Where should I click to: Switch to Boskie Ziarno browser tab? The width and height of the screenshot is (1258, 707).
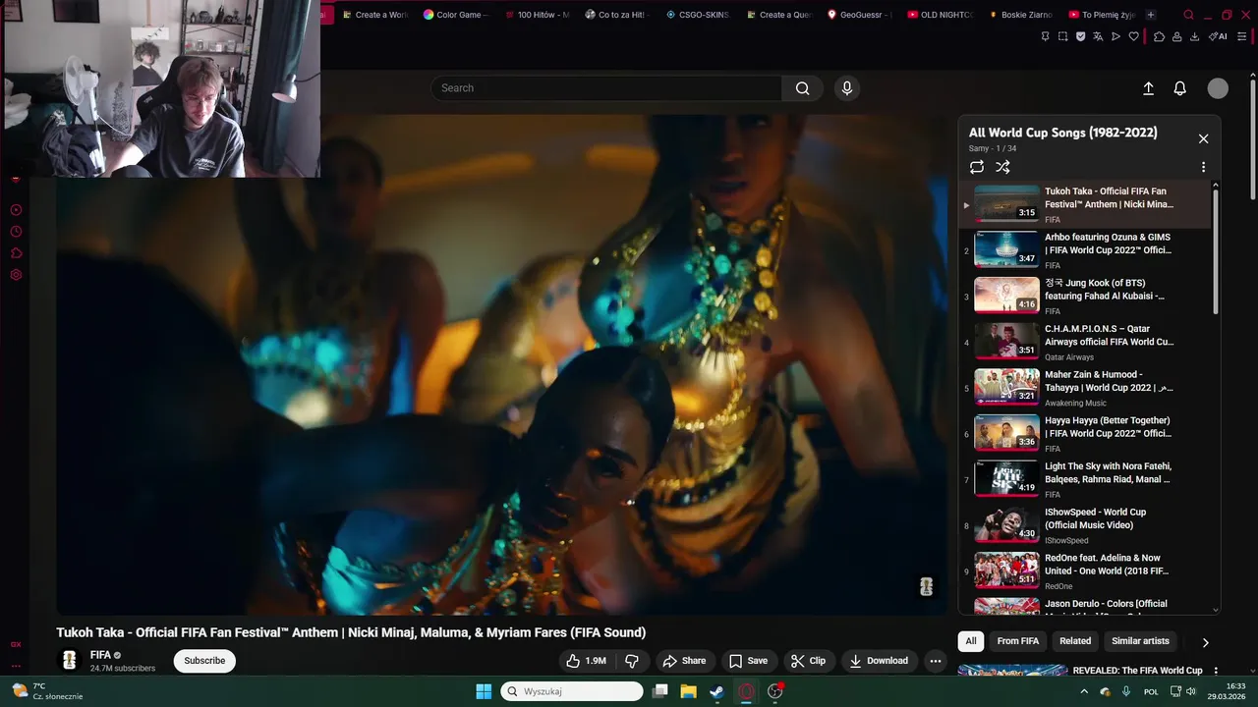click(1020, 15)
